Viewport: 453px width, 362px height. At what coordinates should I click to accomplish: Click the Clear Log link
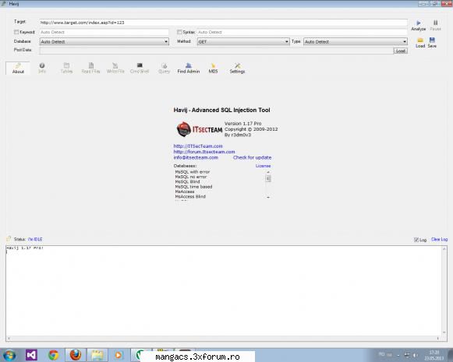439,240
